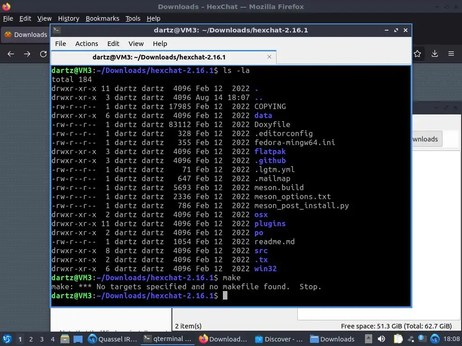
Task: Open Firefox Tools menu
Action: pyautogui.click(x=133, y=18)
